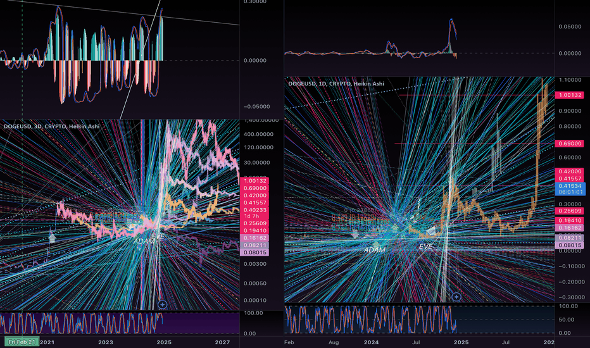Screen dimensions: 590x348
Task: Click the go-to-realtime star icon on 1D chart
Action: [456, 297]
